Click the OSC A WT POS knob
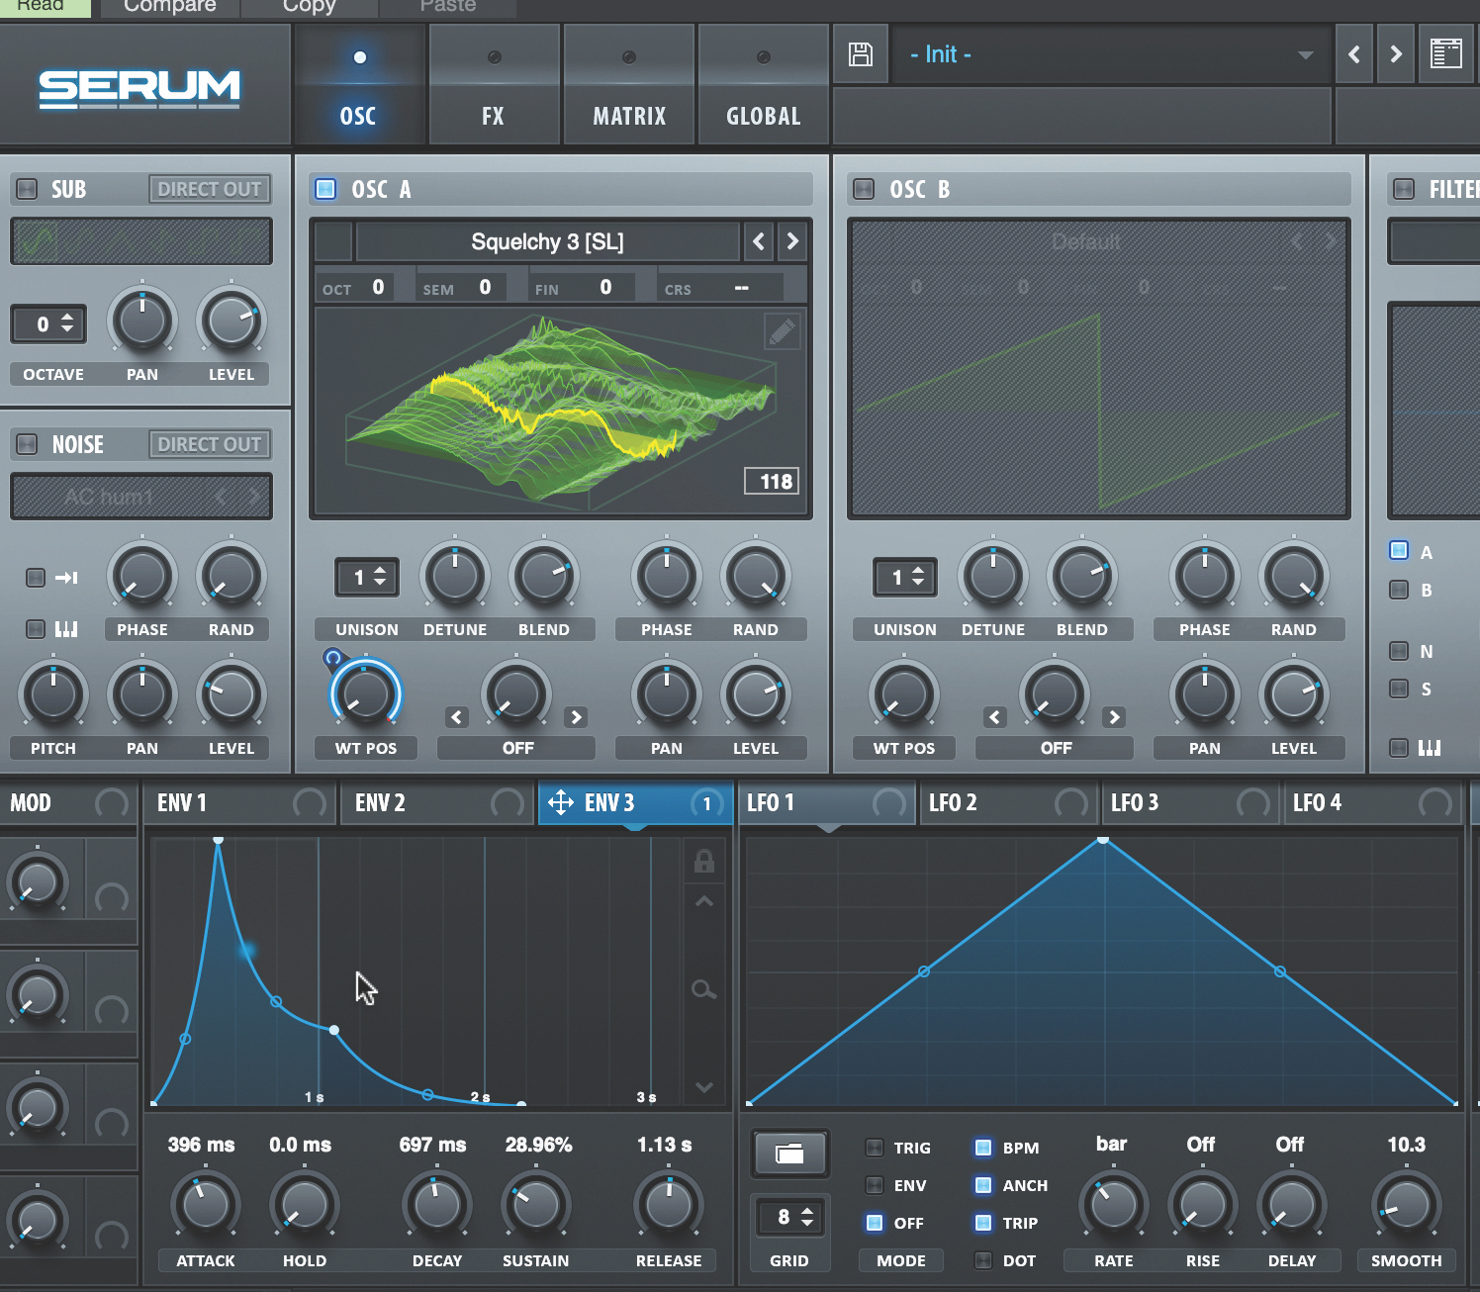 tap(365, 692)
